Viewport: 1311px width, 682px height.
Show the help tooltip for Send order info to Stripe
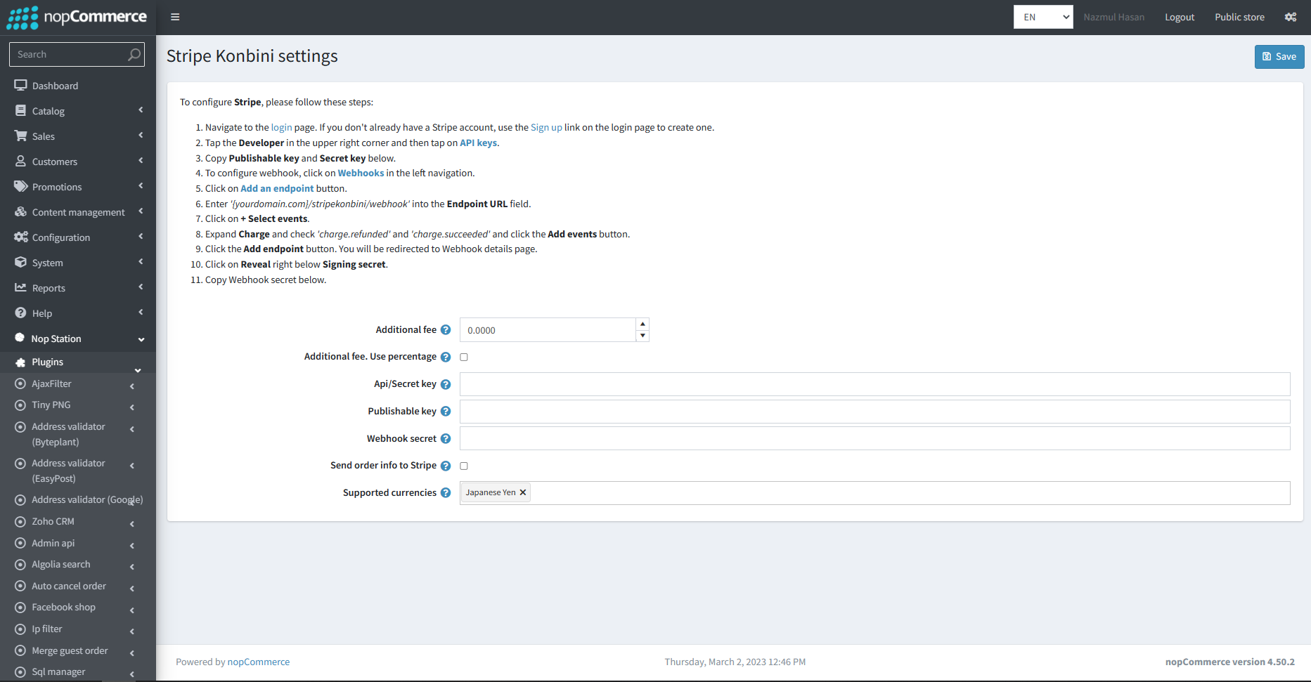coord(446,466)
